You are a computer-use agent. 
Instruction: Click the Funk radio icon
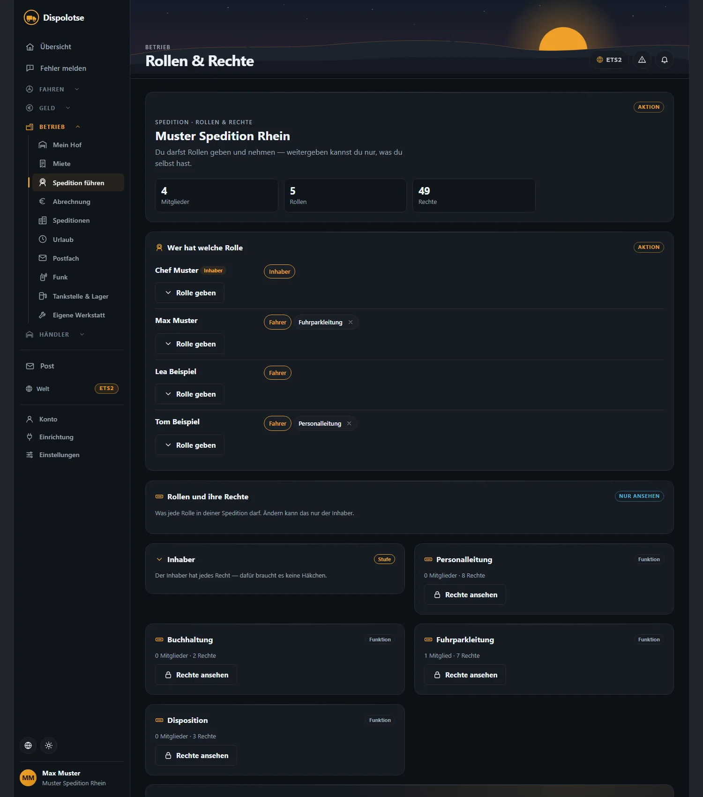tap(43, 277)
